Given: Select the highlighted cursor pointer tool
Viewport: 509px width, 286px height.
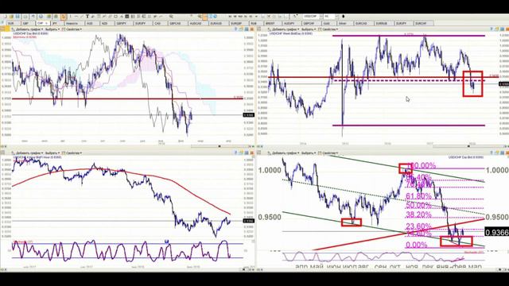Looking at the screenshot, I should (x=64, y=16).
